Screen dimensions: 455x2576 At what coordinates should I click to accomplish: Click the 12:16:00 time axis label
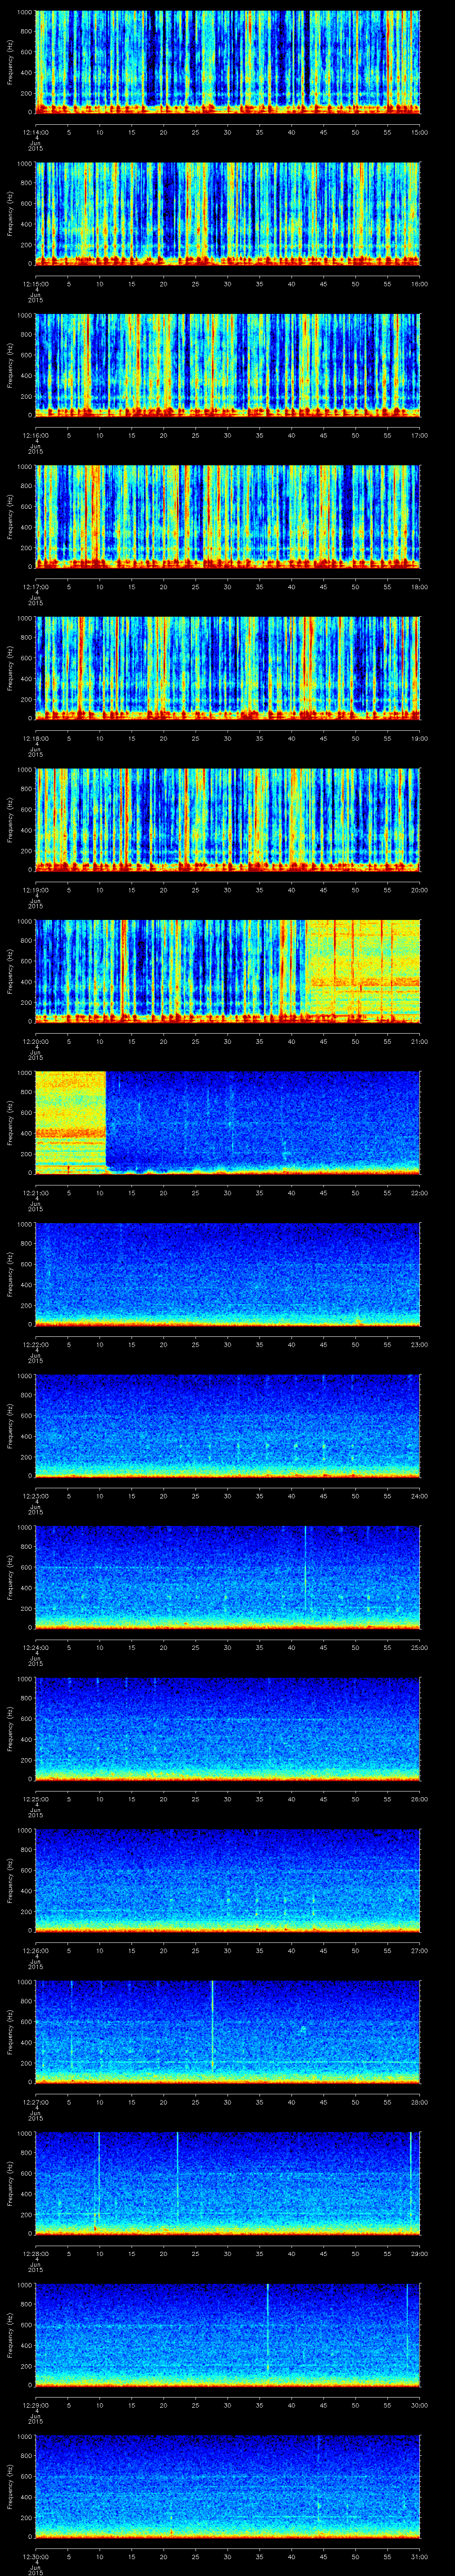pyautogui.click(x=36, y=435)
